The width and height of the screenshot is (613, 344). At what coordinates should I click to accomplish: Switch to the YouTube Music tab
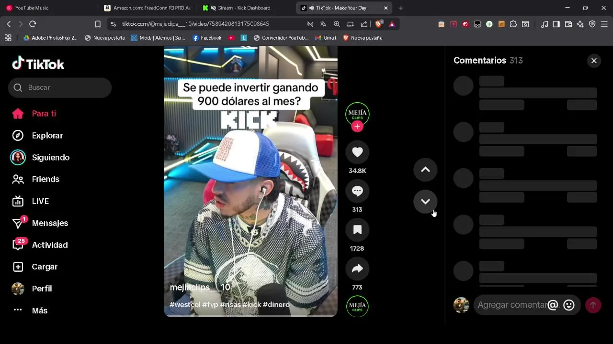click(48, 8)
